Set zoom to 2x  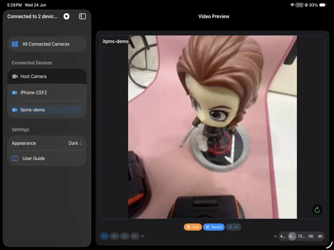tap(114, 236)
